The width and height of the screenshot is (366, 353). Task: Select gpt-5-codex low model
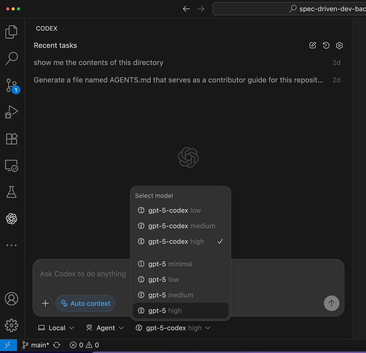(x=180, y=210)
